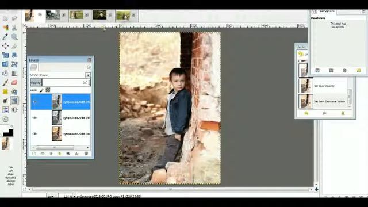This screenshot has height=207, width=368.
Task: Switch to the fourth dark portrait image tab
Action: click(99, 15)
